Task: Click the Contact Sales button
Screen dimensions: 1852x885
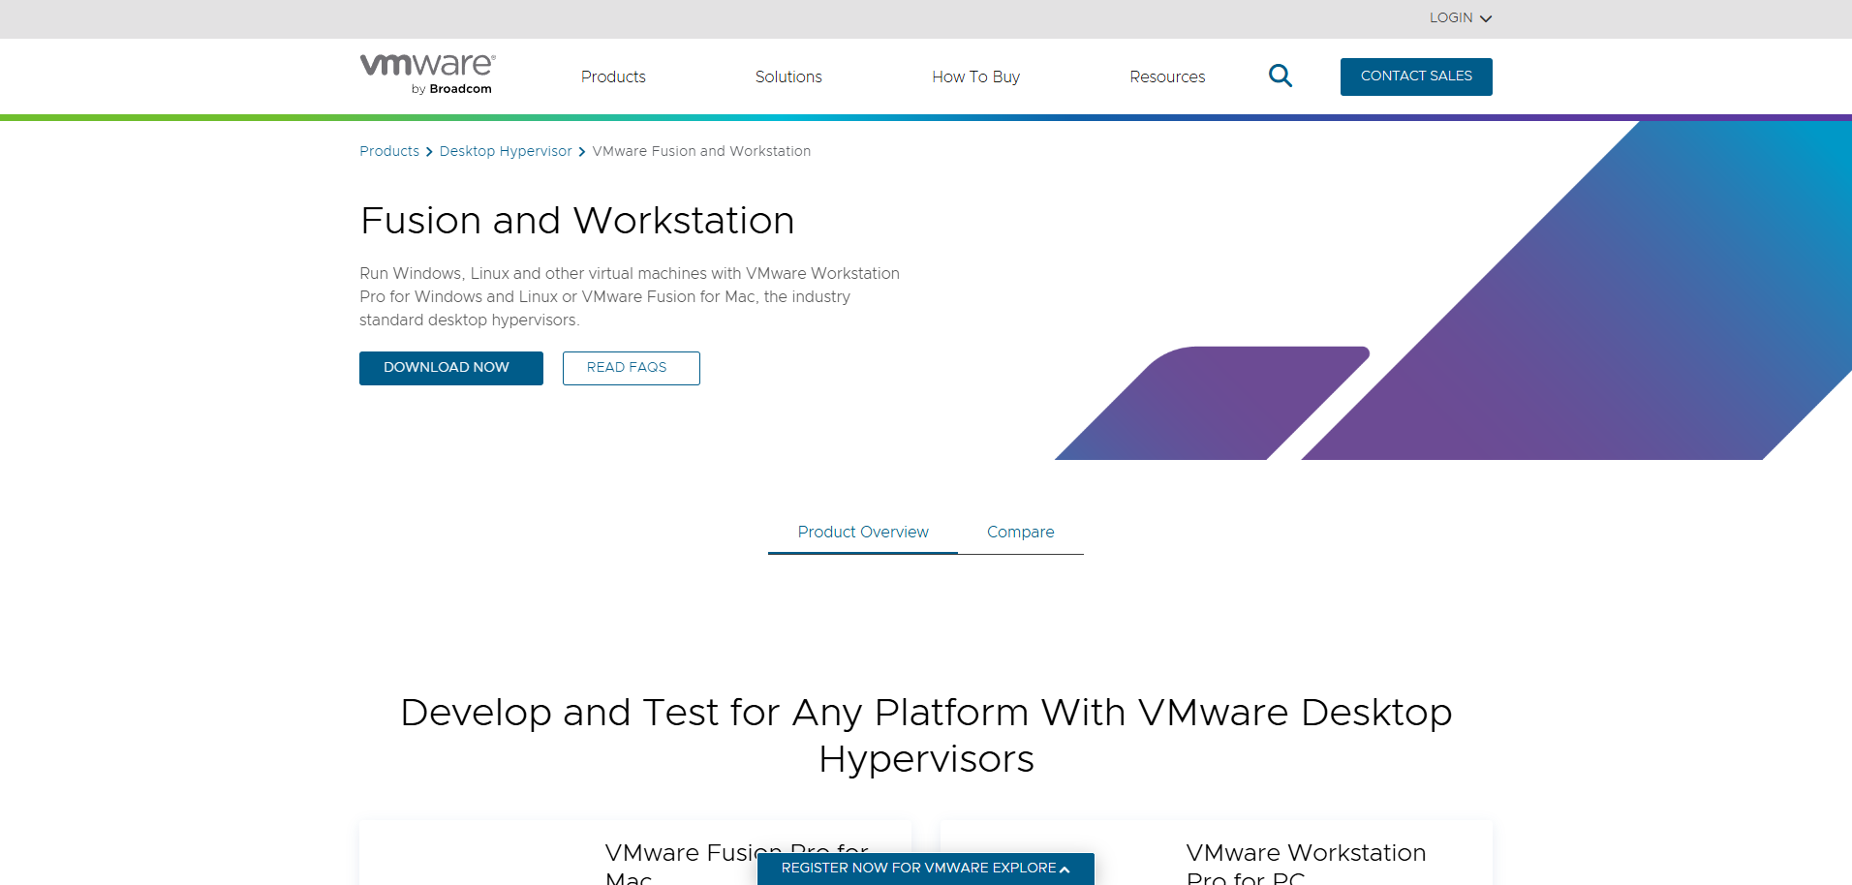Action: pyautogui.click(x=1416, y=76)
